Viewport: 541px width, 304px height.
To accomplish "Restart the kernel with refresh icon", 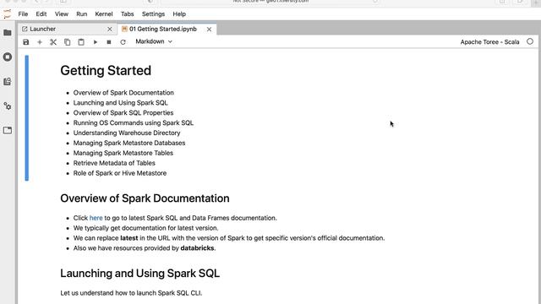I will point(123,42).
